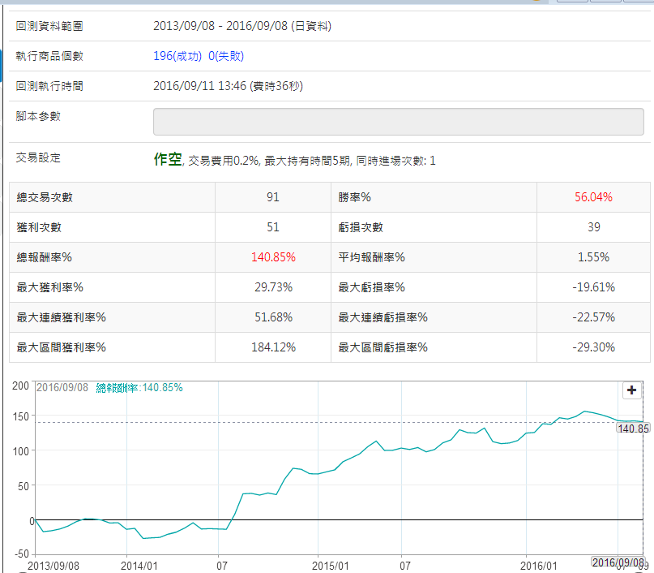Select the 獲利次數 value 51
Screen dimensions: 654x573
pyautogui.click(x=273, y=227)
